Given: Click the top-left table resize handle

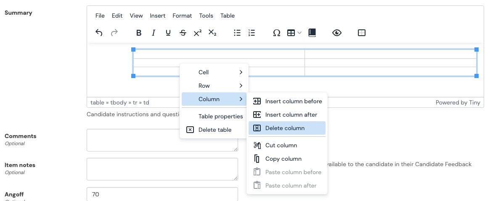Looking at the screenshot, I should (x=133, y=50).
